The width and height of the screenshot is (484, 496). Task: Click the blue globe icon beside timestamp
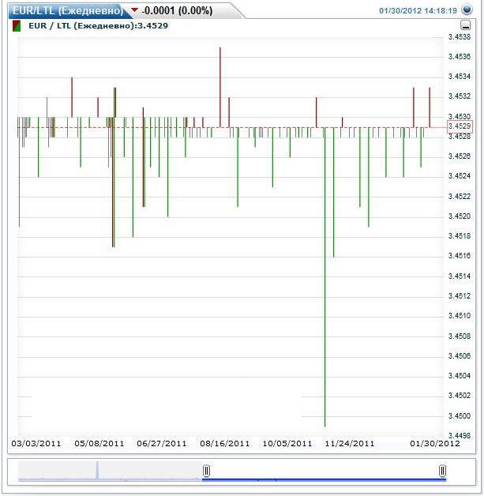coord(467,9)
